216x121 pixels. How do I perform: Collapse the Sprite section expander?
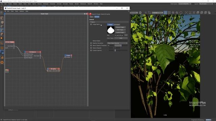click(91, 22)
